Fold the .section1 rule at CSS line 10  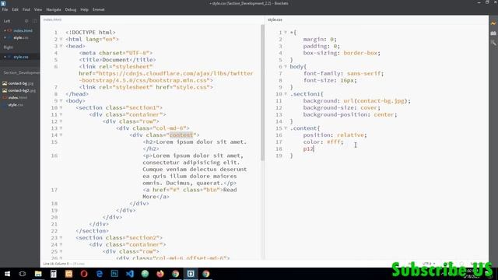pyautogui.click(x=286, y=94)
